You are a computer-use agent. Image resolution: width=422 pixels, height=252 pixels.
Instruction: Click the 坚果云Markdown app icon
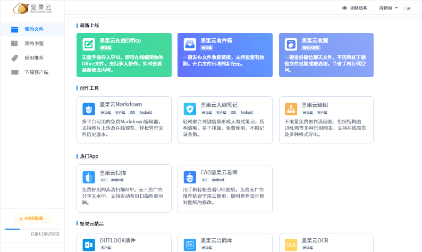[x=89, y=109]
